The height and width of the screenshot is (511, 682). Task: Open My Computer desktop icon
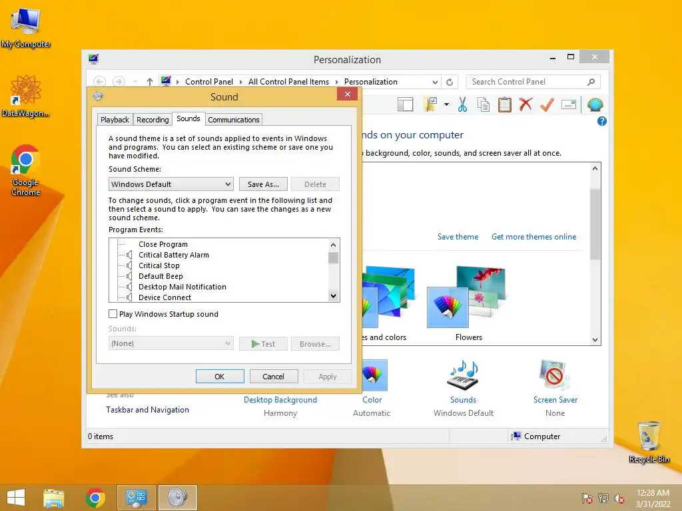pyautogui.click(x=26, y=28)
